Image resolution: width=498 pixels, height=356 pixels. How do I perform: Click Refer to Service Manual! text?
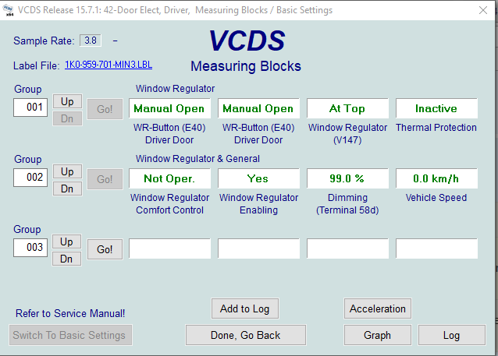pos(70,313)
